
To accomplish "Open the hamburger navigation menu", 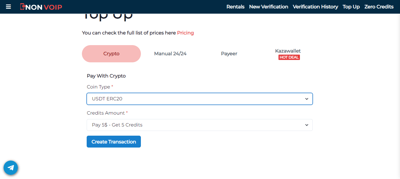I will point(8,7).
